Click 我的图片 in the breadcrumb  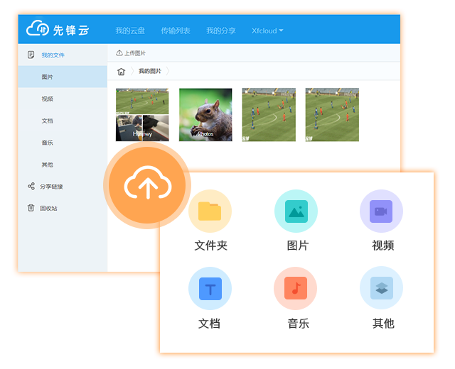(x=150, y=72)
